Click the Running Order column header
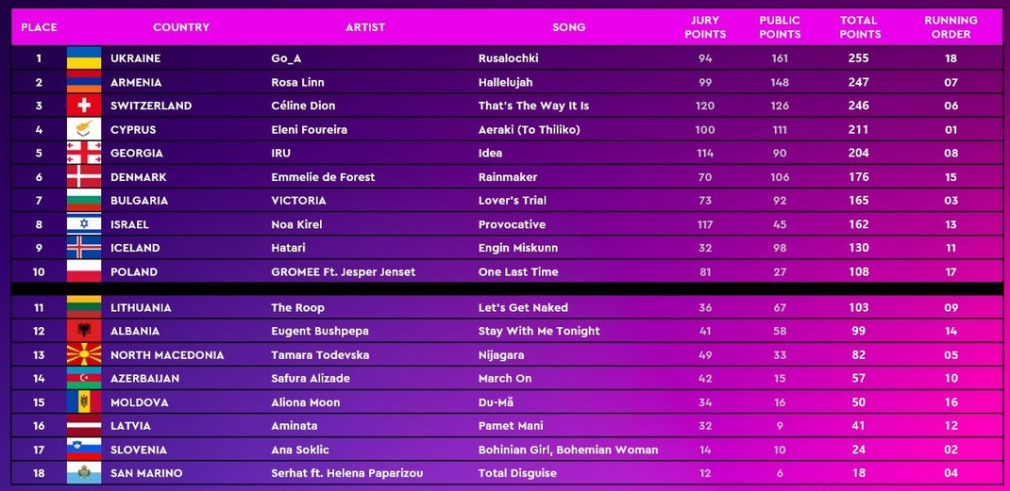The width and height of the screenshot is (1010, 491). click(951, 27)
